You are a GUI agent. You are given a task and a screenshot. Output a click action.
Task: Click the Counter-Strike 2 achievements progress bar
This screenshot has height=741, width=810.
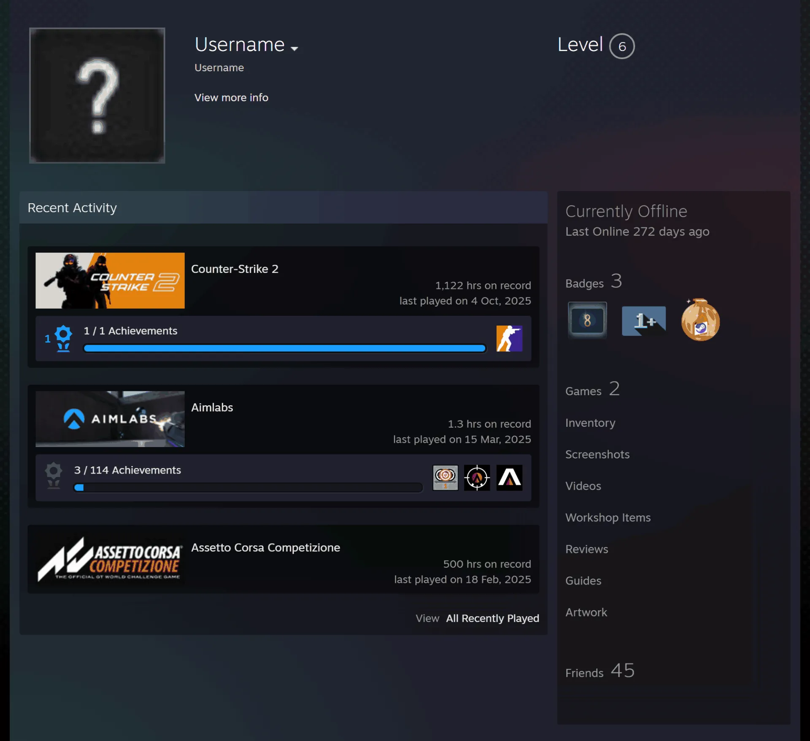coord(285,348)
